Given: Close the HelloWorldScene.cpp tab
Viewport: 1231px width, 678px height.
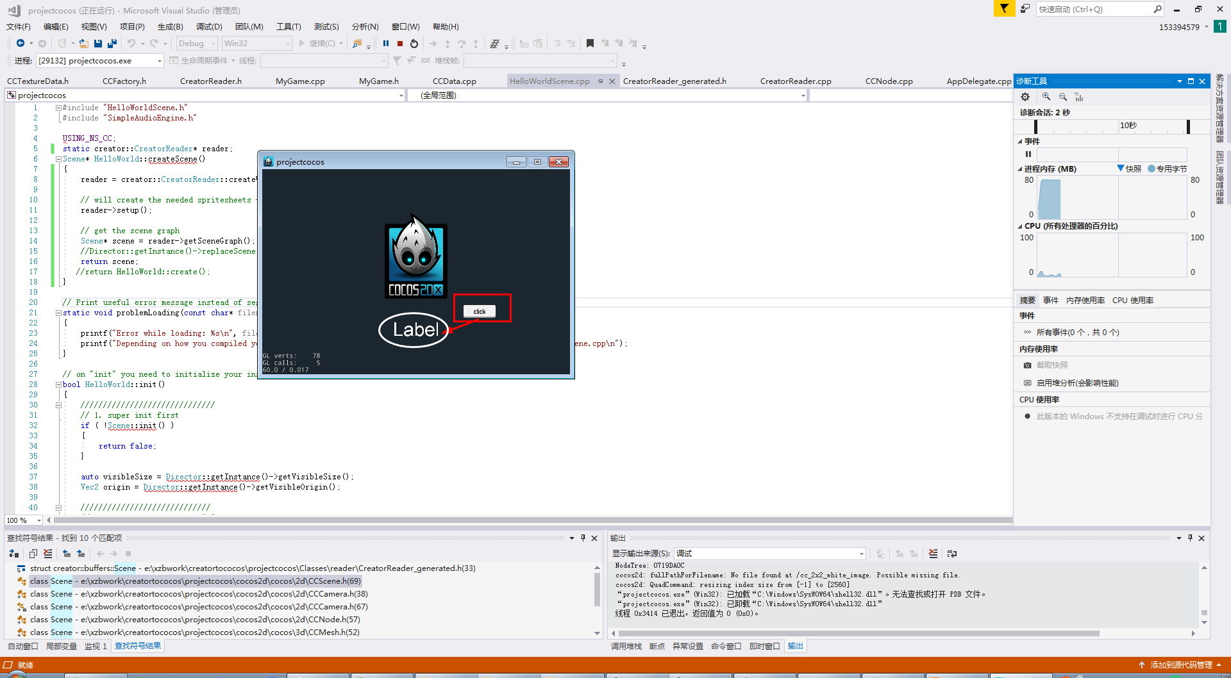Looking at the screenshot, I should pyautogui.click(x=612, y=81).
